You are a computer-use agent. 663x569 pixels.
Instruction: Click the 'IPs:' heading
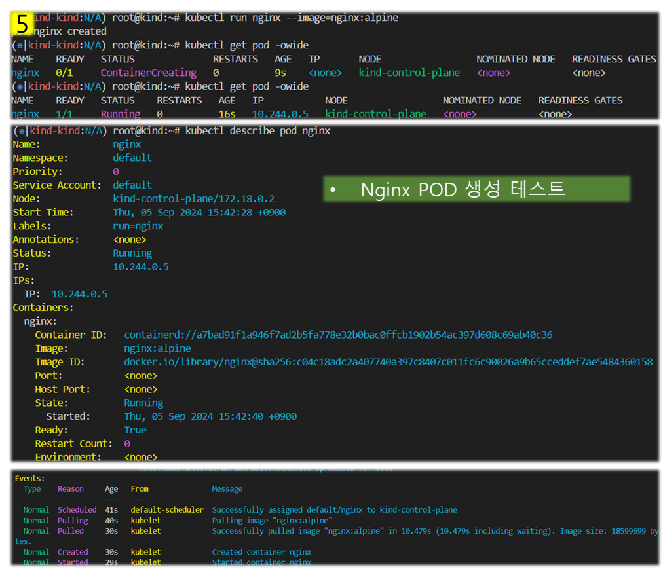[x=24, y=280]
